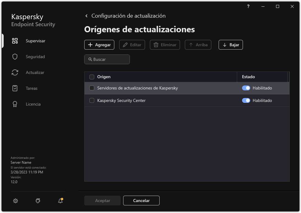Click the Agregar button
301x213 pixels.
[99, 45]
